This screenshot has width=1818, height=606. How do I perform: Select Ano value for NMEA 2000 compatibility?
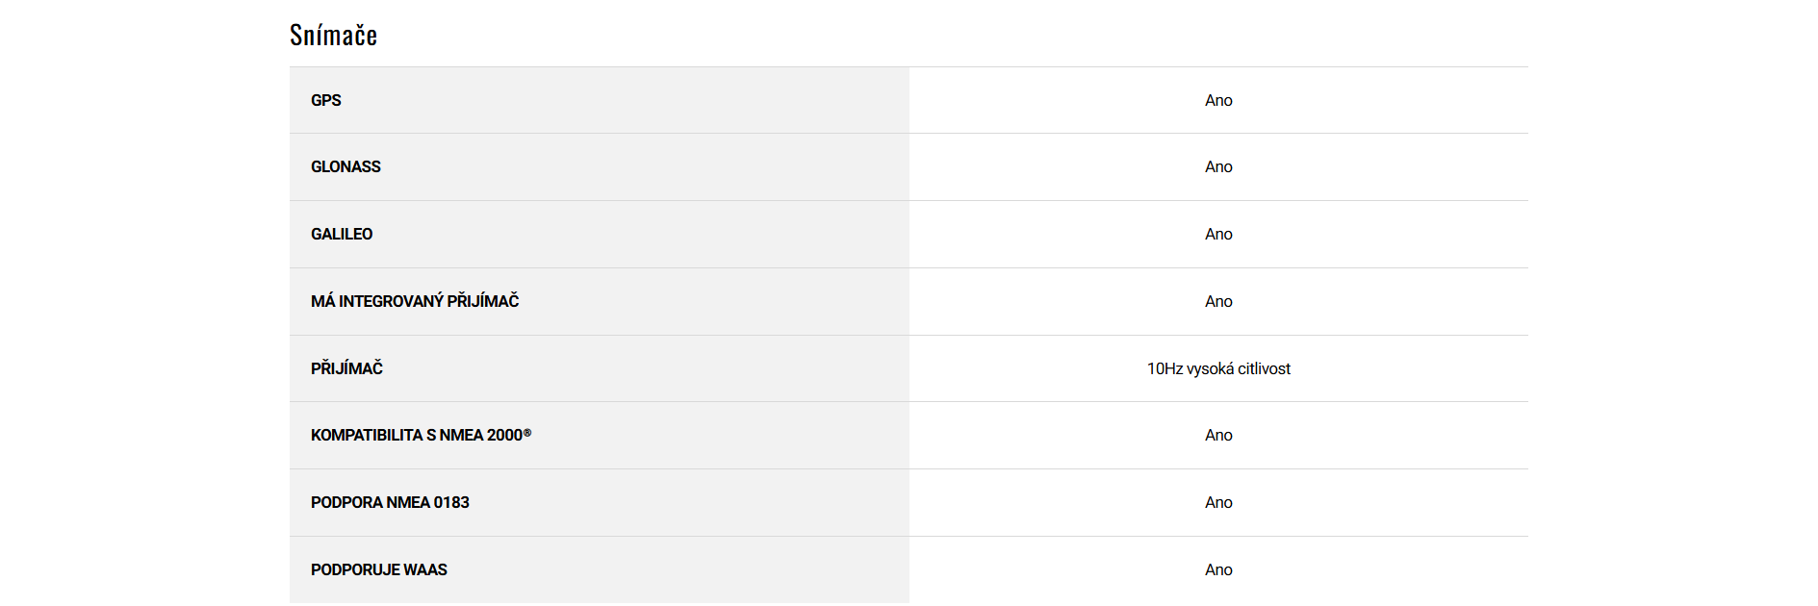[1218, 435]
